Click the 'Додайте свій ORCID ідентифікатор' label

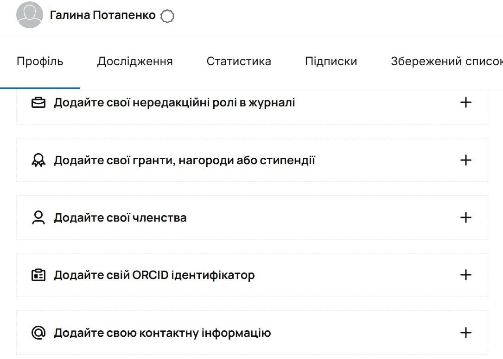154,275
